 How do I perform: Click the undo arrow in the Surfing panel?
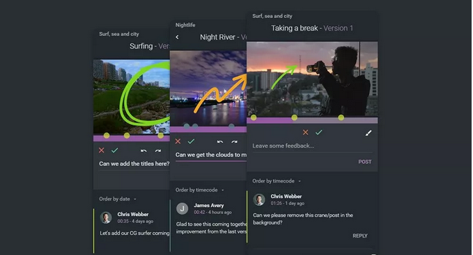144,150
